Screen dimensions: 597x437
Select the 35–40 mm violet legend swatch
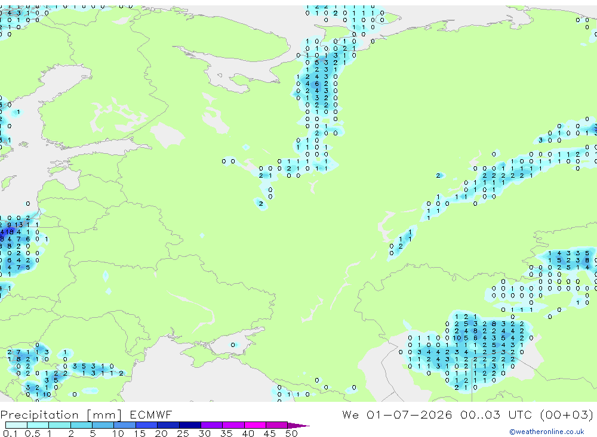point(233,425)
